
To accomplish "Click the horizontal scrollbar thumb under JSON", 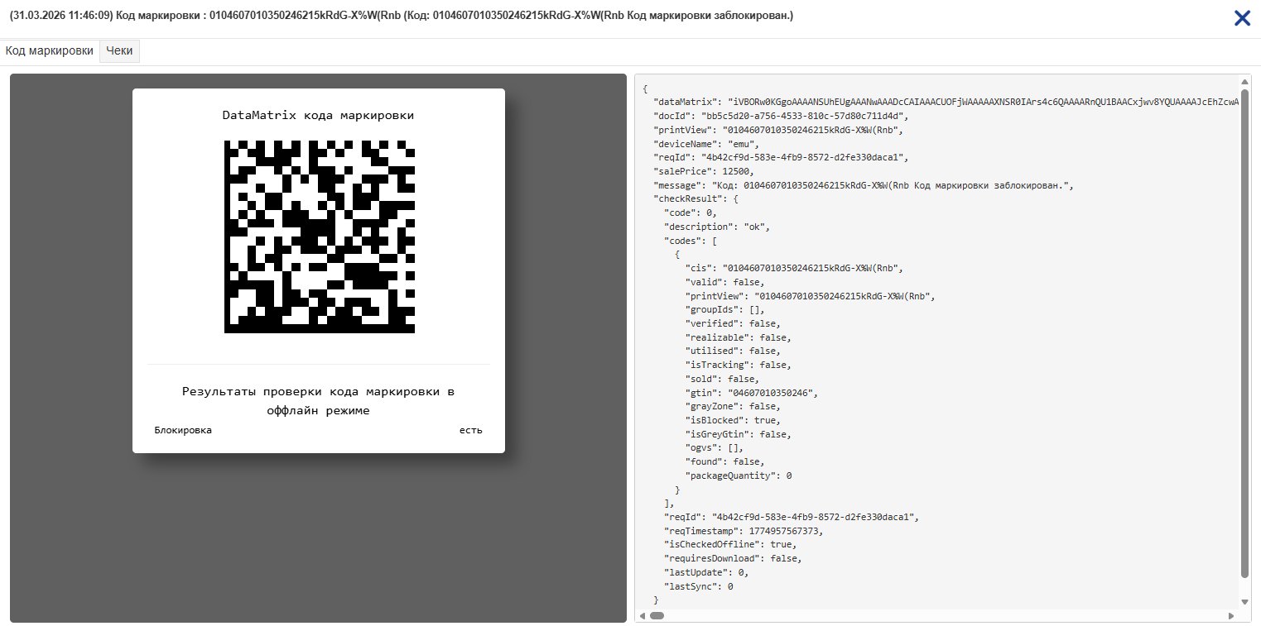I will pos(657,615).
